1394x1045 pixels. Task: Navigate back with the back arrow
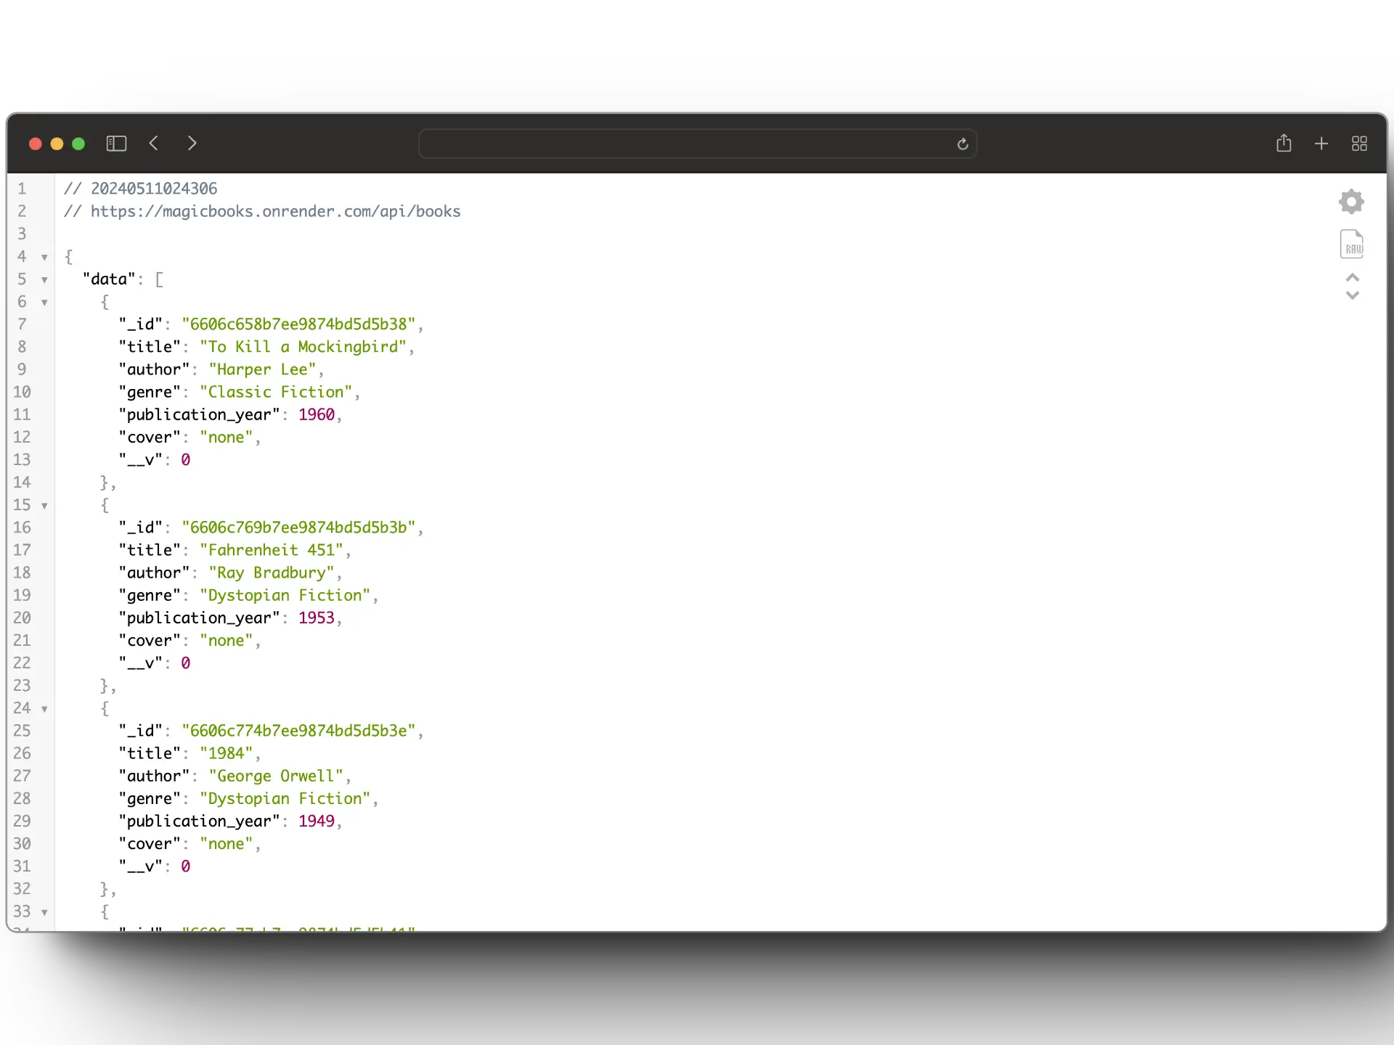[x=153, y=143]
